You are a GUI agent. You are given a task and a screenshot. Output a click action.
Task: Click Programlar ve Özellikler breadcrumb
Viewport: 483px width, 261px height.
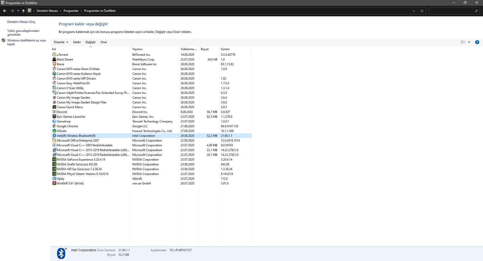point(100,11)
